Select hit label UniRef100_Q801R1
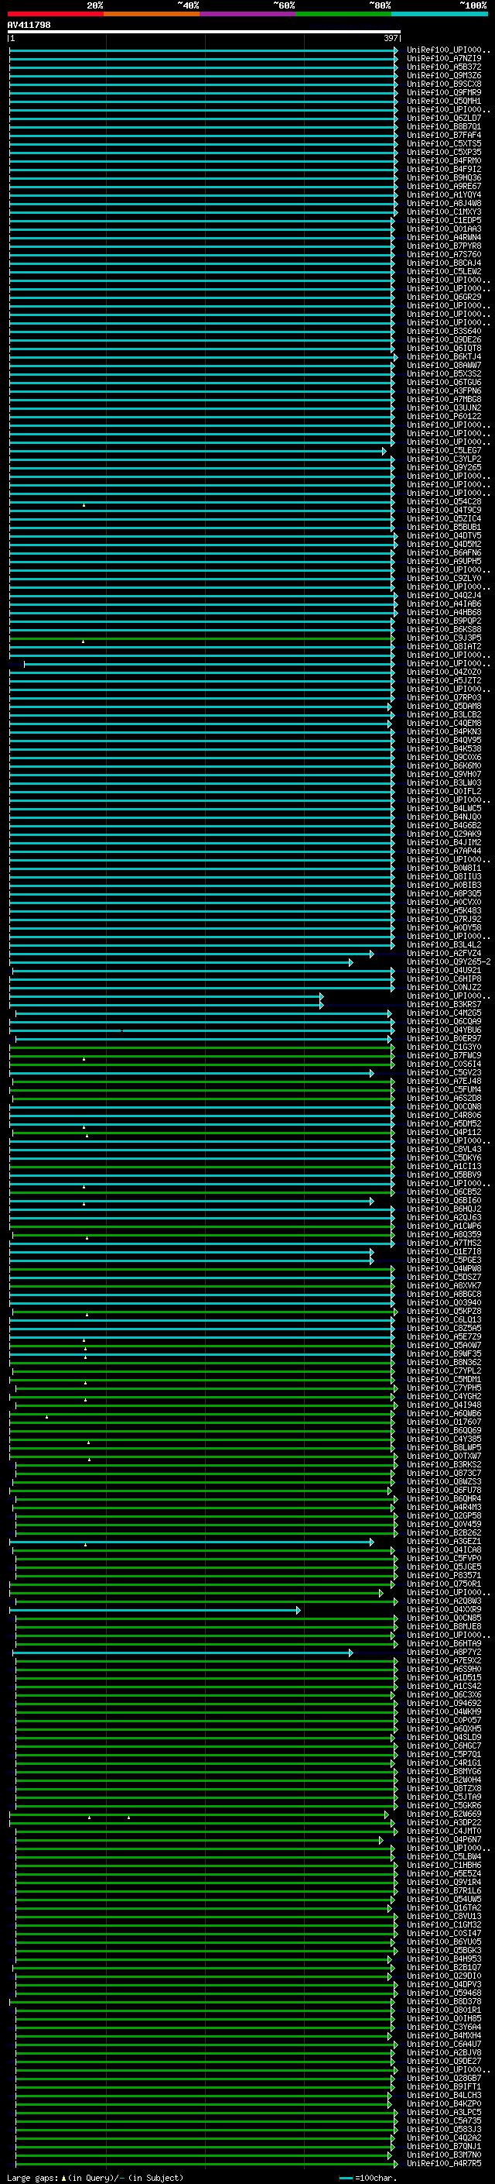The image size is (495, 2184). click(444, 2010)
